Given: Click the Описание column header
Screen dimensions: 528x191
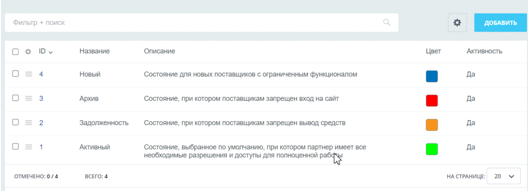Looking at the screenshot, I should coord(159,51).
